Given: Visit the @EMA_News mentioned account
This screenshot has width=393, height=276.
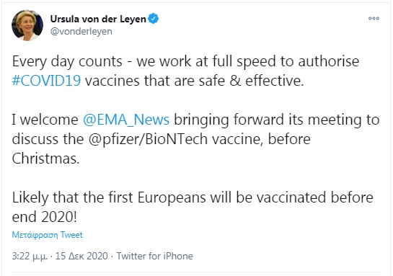Looking at the screenshot, I should tap(126, 120).
